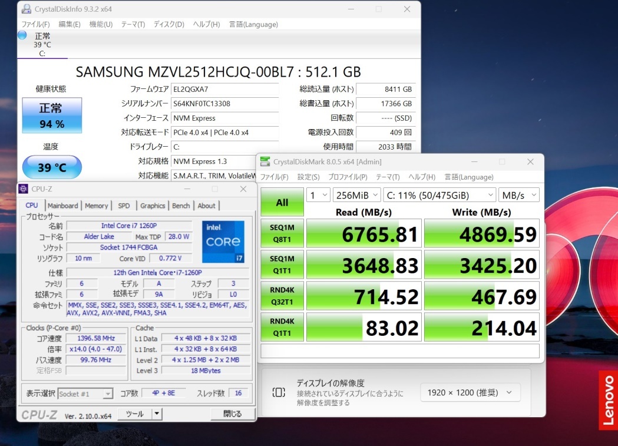The image size is (618, 446).
Task: Open the test count dropdown showing 1
Action: (318, 195)
